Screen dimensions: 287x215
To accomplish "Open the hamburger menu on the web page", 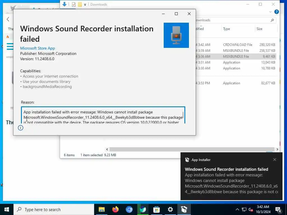I will (10, 46).
